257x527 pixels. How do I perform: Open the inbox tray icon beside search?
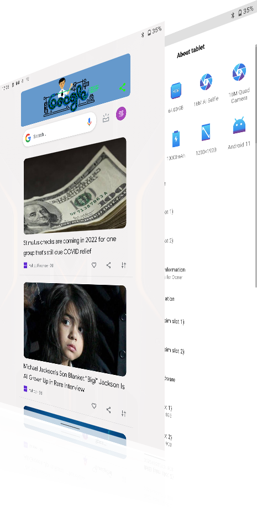tap(106, 118)
